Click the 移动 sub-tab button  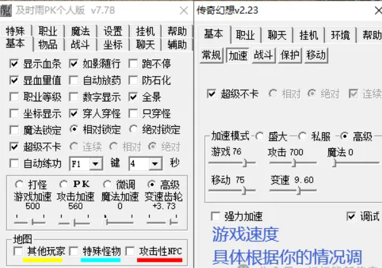point(316,56)
